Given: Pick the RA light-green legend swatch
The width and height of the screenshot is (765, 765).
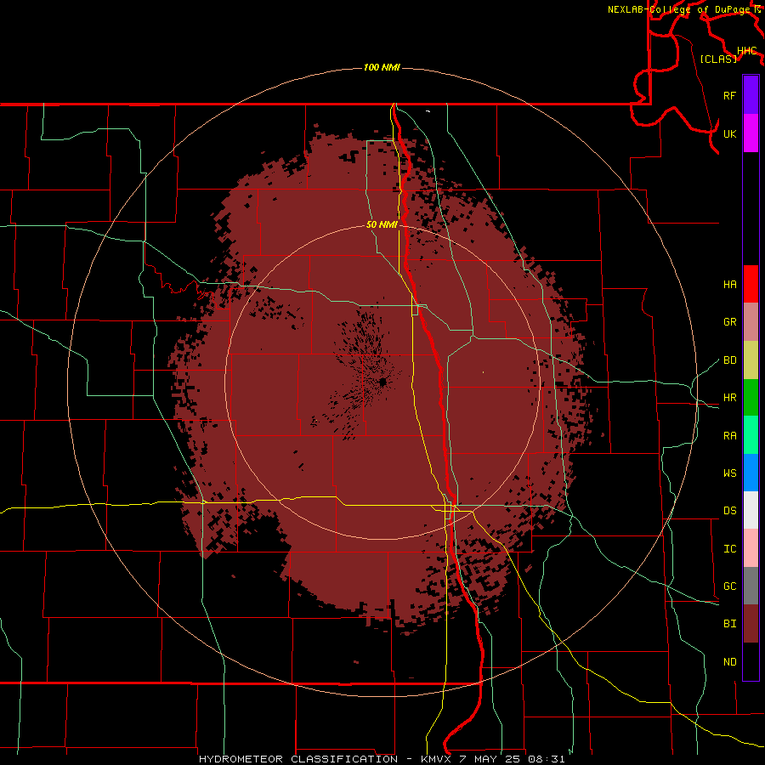Looking at the screenshot, I should [751, 435].
